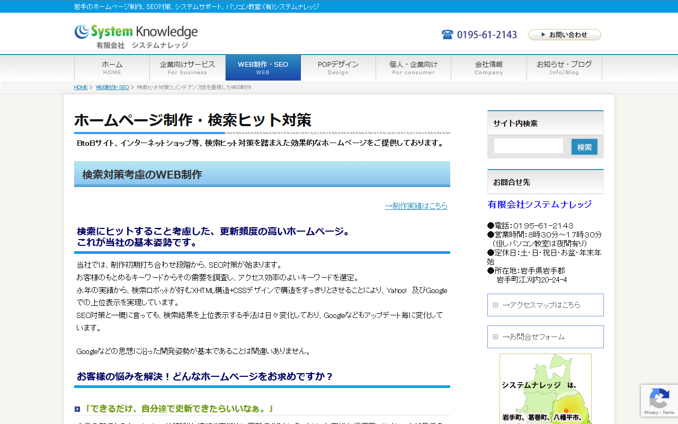Click the site search input field

pyautogui.click(x=529, y=146)
